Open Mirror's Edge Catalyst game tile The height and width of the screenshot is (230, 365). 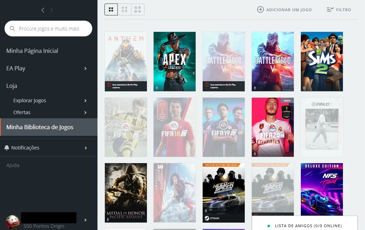click(175, 193)
